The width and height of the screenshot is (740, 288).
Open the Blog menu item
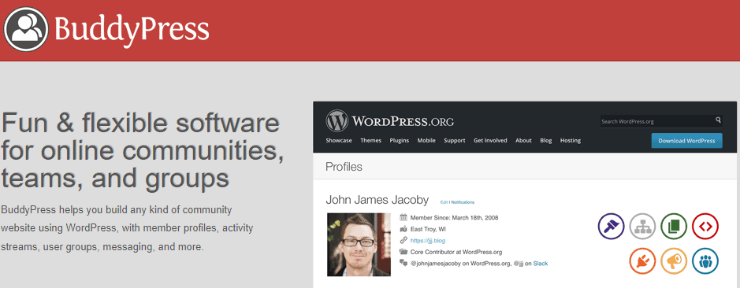545,141
